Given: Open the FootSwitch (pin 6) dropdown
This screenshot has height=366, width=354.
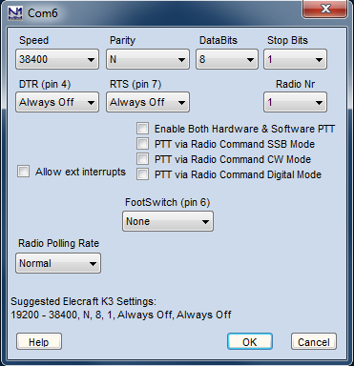Looking at the screenshot, I should tap(168, 221).
